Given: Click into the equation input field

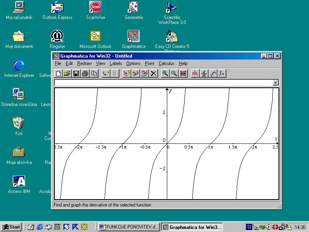Looking at the screenshot, I should click(x=163, y=83).
